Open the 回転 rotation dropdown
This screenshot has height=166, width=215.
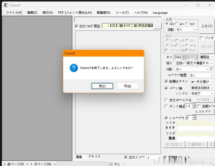click(186, 29)
